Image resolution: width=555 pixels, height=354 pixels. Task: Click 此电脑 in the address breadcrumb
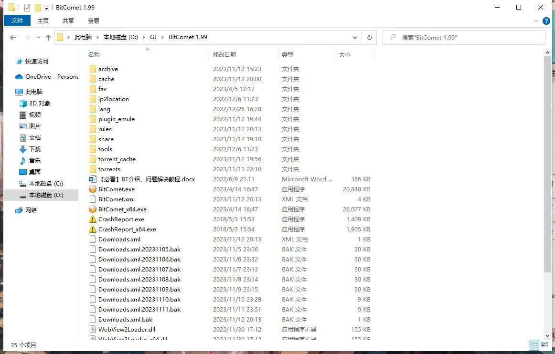(83, 37)
